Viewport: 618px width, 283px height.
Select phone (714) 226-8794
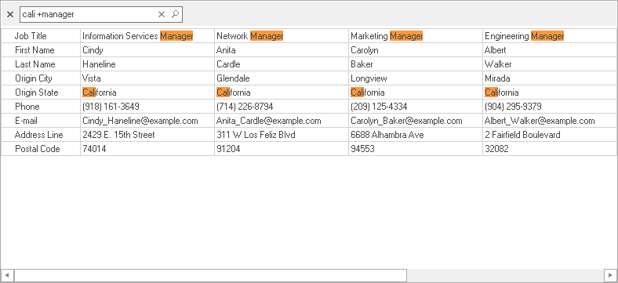coord(282,107)
